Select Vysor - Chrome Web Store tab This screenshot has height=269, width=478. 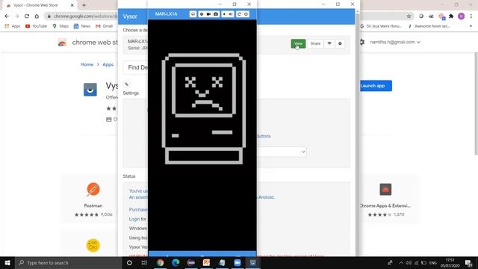(x=40, y=5)
